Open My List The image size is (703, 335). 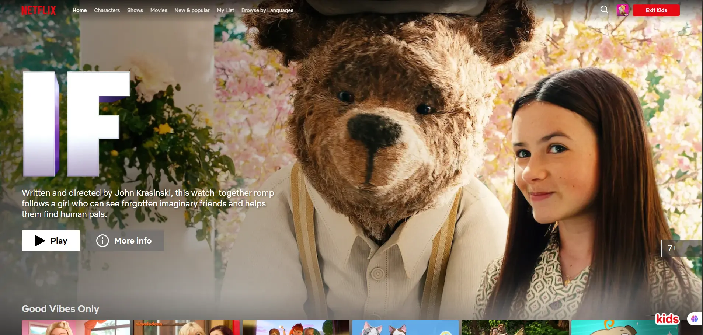pyautogui.click(x=225, y=10)
